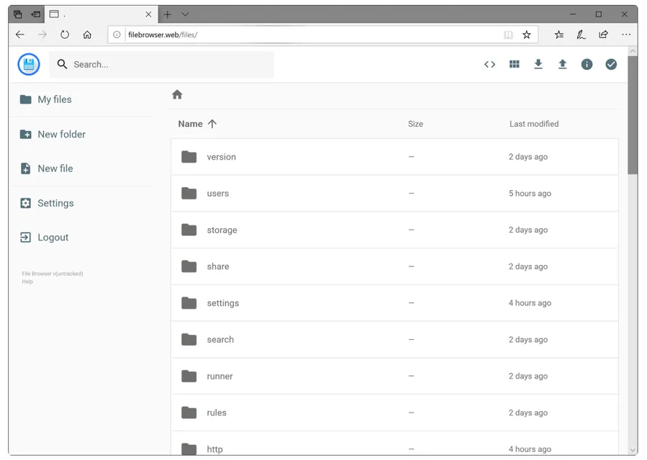Click the download arrow icon in header

(x=538, y=64)
